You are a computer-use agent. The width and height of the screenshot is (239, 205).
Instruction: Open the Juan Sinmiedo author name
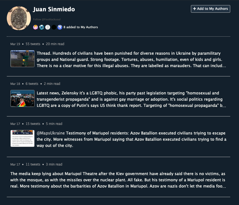(x=54, y=9)
